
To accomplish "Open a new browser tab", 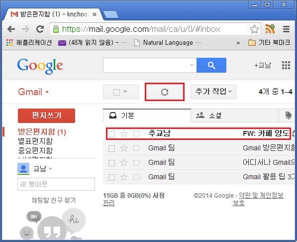I will pyautogui.click(x=111, y=14).
